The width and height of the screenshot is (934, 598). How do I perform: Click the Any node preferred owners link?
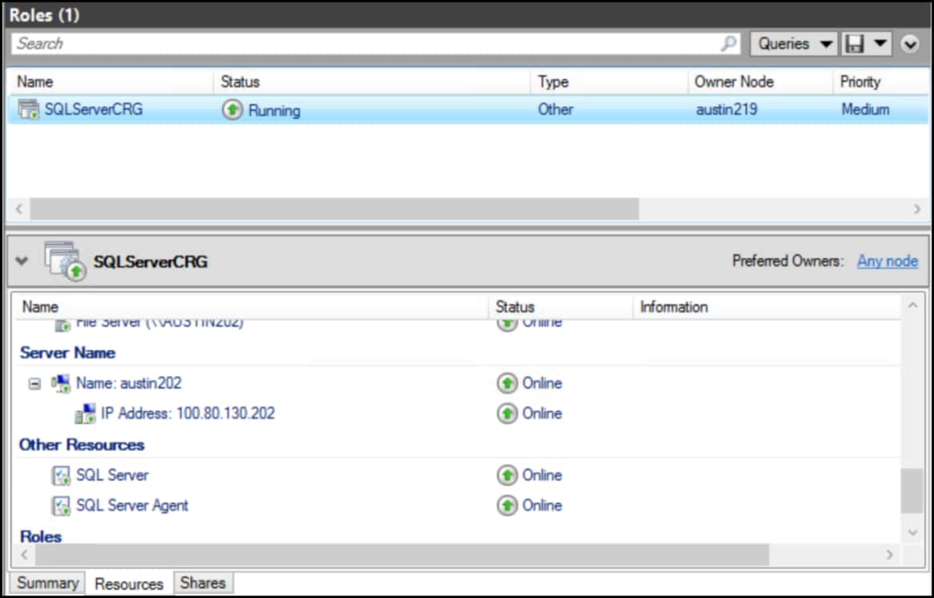pyautogui.click(x=887, y=261)
